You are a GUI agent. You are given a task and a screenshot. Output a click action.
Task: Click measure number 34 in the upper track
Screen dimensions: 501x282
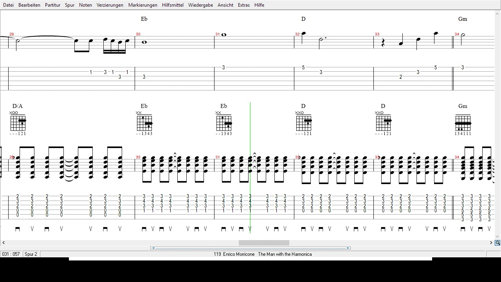pos(457,34)
